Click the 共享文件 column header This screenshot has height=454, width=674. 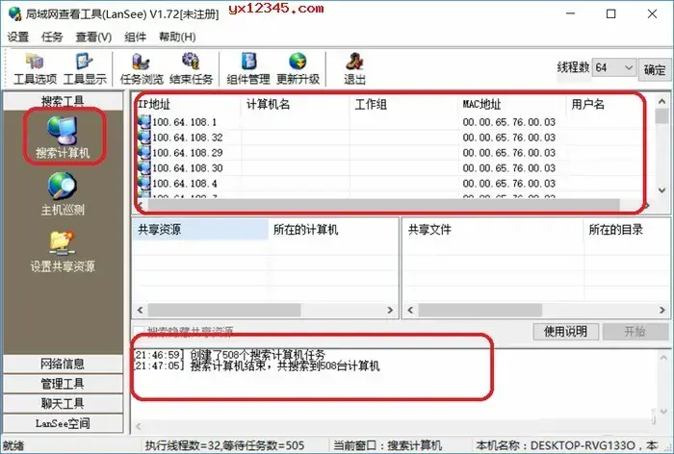click(493, 229)
